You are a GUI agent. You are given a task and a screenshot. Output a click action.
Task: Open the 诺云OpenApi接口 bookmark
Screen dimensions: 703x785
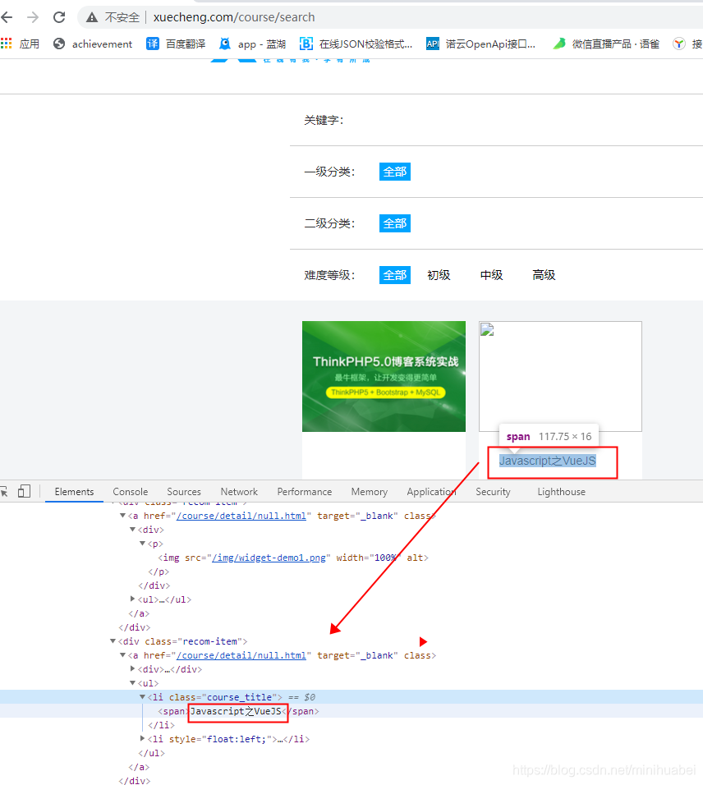(x=480, y=44)
